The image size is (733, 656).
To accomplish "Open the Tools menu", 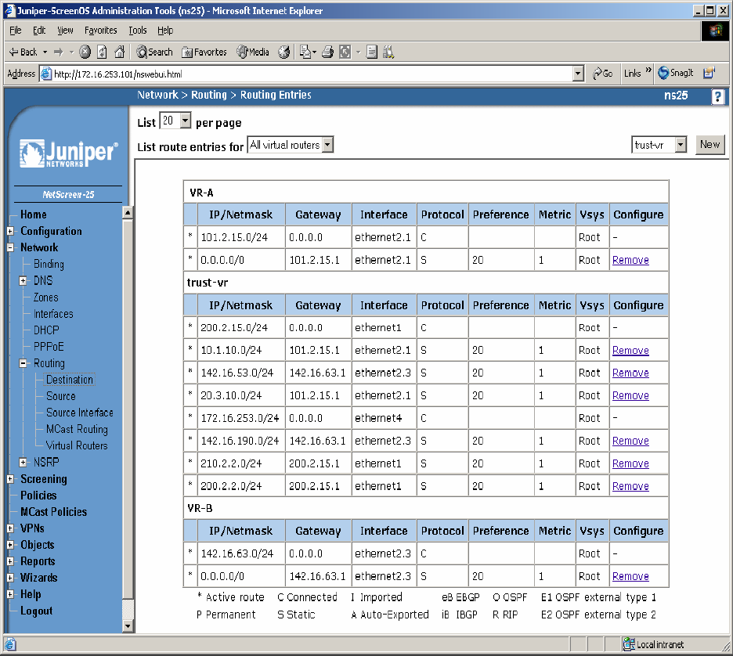I will pyautogui.click(x=138, y=31).
